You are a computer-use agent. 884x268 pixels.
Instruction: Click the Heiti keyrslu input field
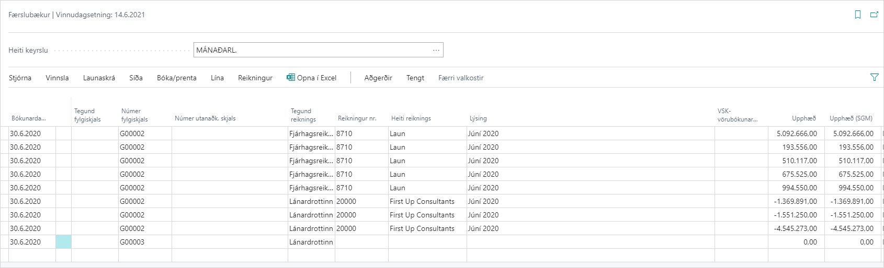(311, 50)
